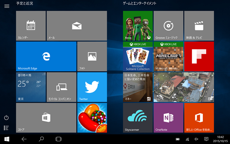Launch Microsoft Solitaire Collection tile
The height and width of the screenshot is (144, 230).
click(138, 56)
